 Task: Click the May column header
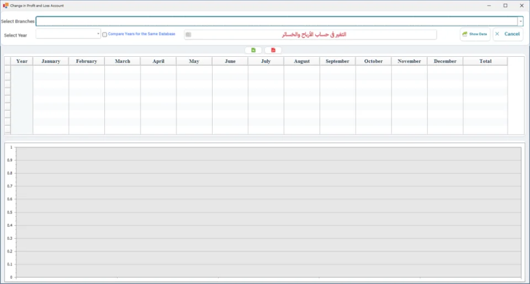pos(194,61)
